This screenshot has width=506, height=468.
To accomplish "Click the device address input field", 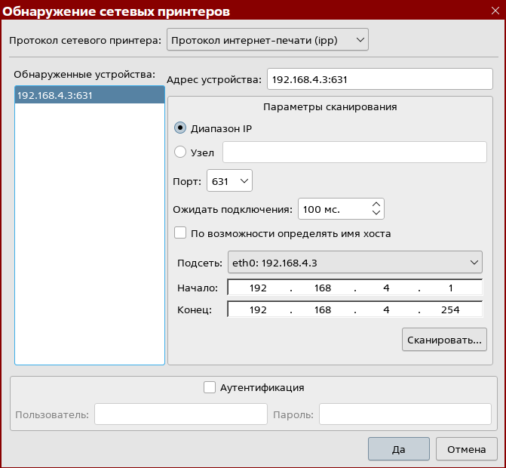I will (380, 79).
